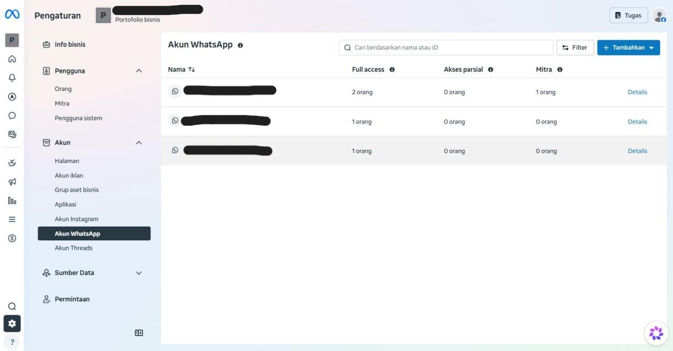Image resolution: width=673 pixels, height=351 pixels.
Task: Open the Home icon in left rail
Action: pyautogui.click(x=12, y=59)
